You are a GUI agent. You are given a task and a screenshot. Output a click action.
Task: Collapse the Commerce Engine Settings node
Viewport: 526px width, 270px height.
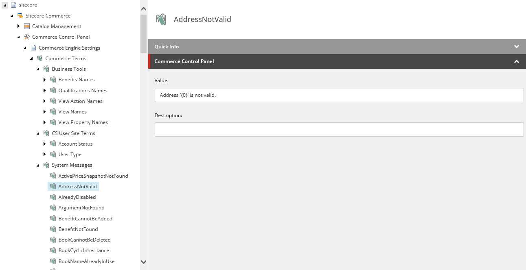coord(25,48)
